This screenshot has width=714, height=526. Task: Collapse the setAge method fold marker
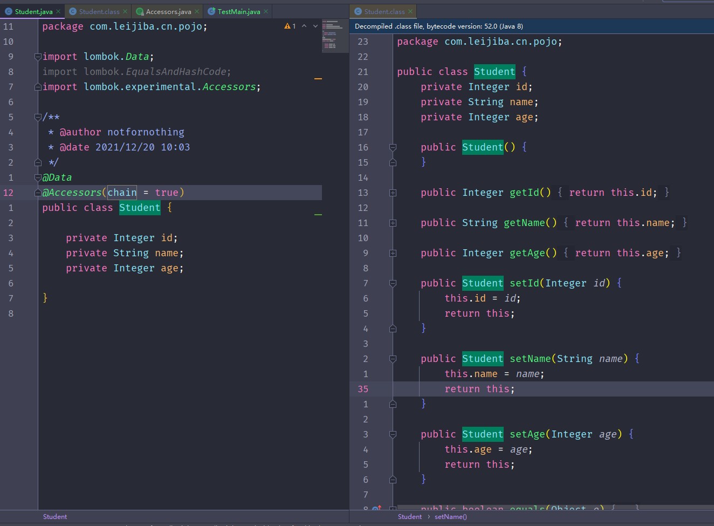tap(393, 434)
